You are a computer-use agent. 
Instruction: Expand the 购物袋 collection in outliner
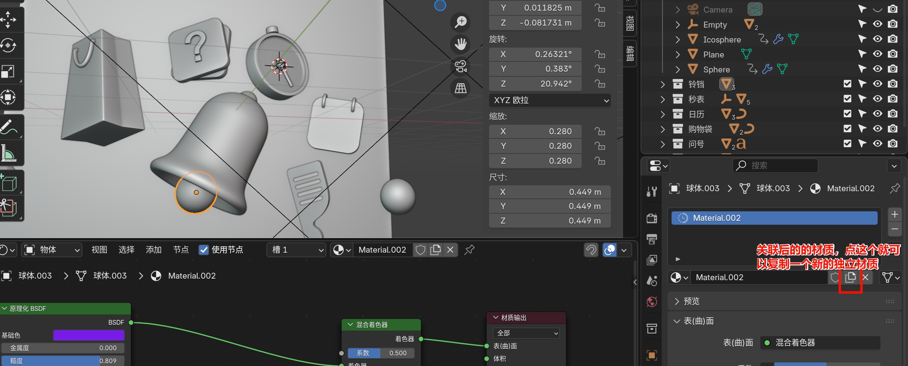click(663, 129)
